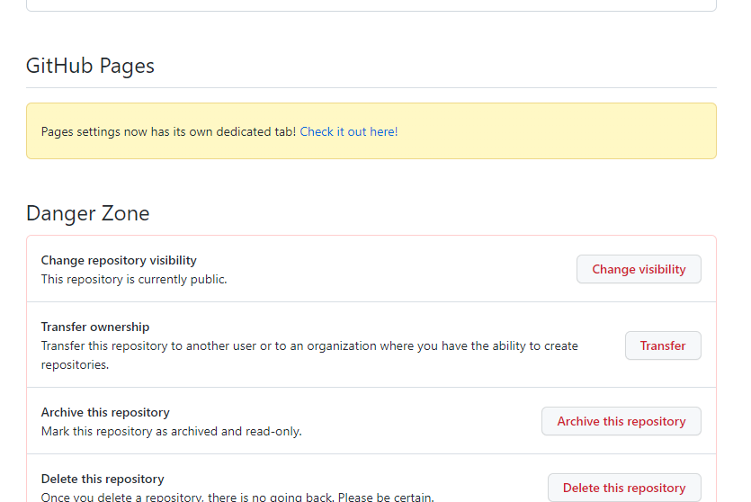Click the 'Change repository visibility' title text

[119, 260]
